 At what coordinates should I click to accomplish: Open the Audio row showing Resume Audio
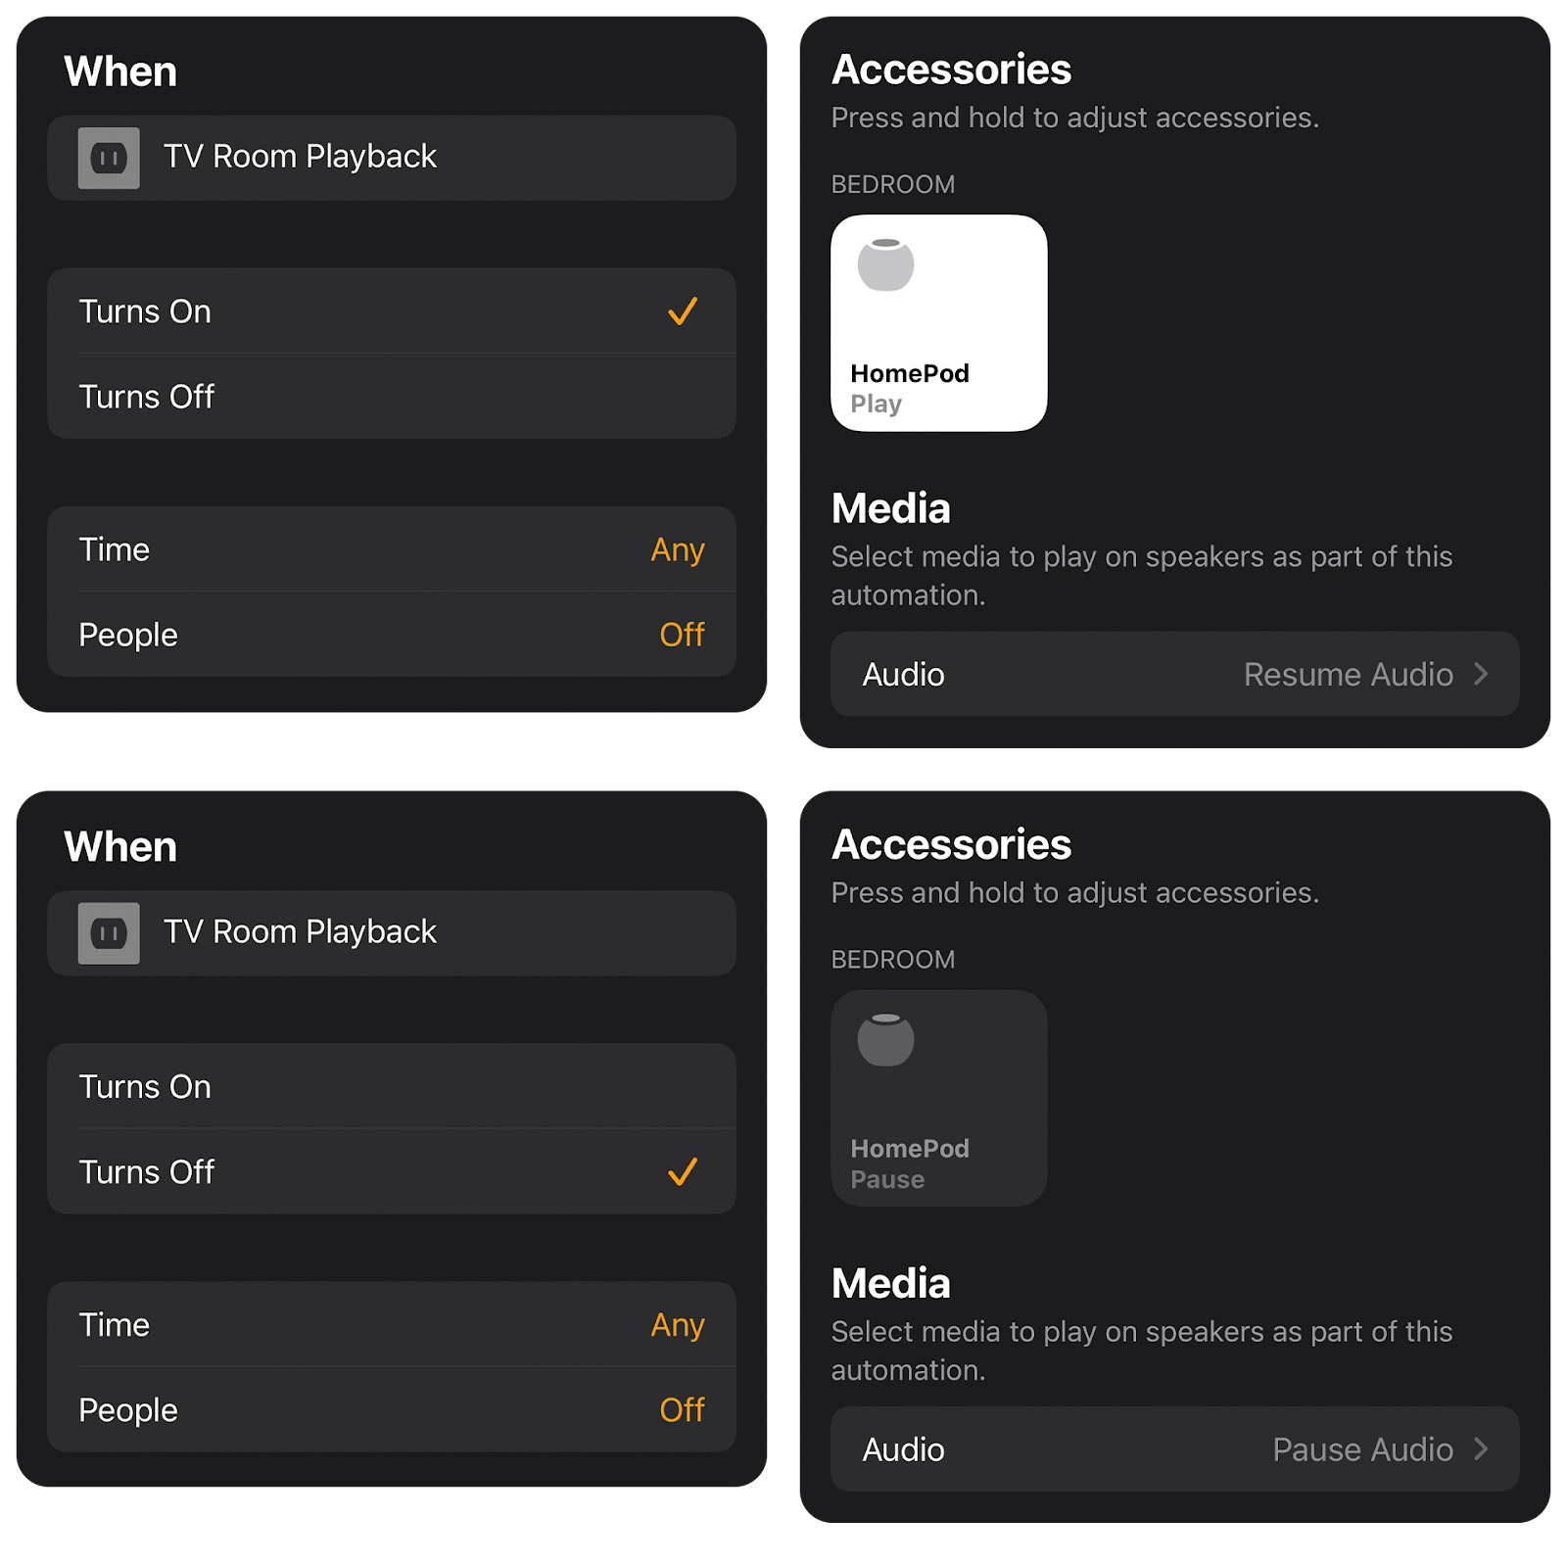(x=1175, y=674)
